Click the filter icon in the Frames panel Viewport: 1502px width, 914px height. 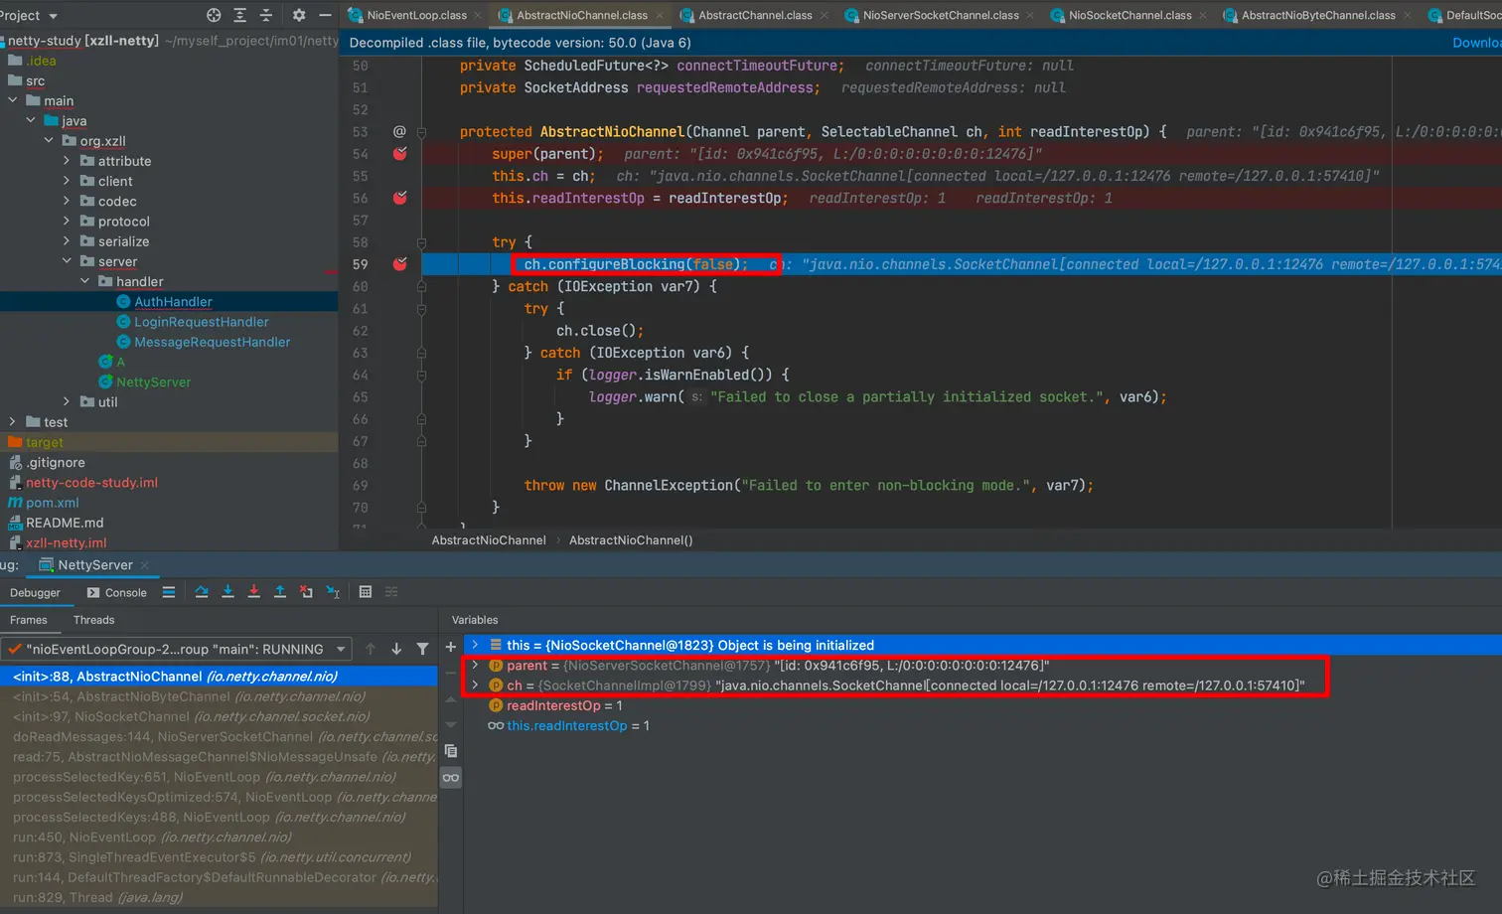tap(422, 649)
